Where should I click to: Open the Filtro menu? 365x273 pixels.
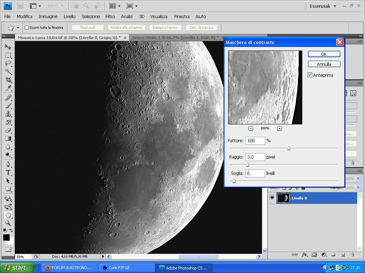pyautogui.click(x=110, y=16)
